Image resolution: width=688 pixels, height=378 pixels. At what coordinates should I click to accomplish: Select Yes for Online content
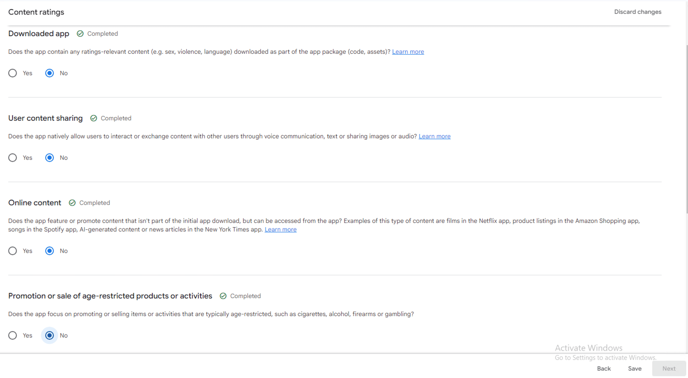pos(13,251)
